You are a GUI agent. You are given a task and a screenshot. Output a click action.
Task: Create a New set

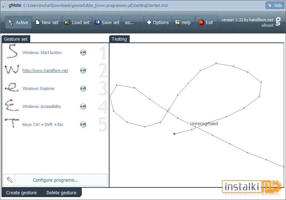[x=47, y=22]
